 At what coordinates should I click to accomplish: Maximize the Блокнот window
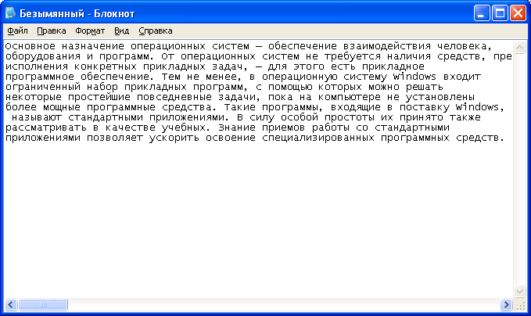[x=500, y=13]
